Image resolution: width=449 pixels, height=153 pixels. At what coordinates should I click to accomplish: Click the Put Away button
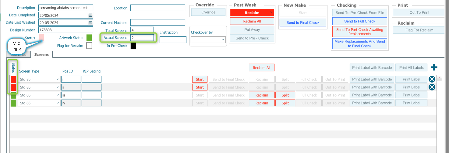click(252, 30)
